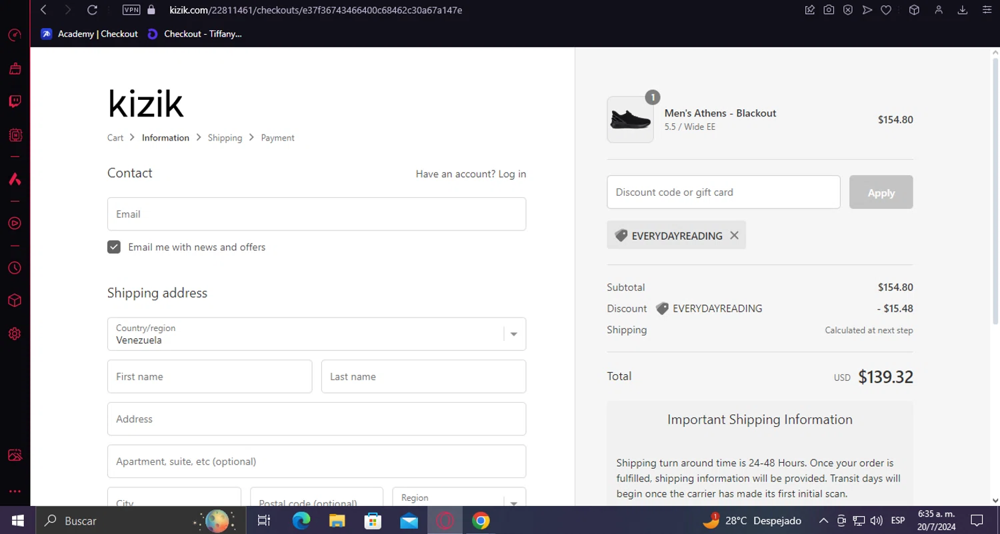This screenshot has width=1000, height=534.
Task: Open Mail app from taskbar
Action: pyautogui.click(x=409, y=521)
